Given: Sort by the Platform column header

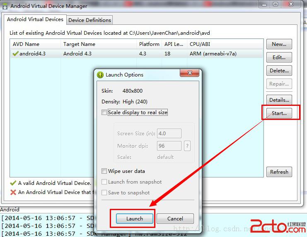Looking at the screenshot, I should 149,44.
